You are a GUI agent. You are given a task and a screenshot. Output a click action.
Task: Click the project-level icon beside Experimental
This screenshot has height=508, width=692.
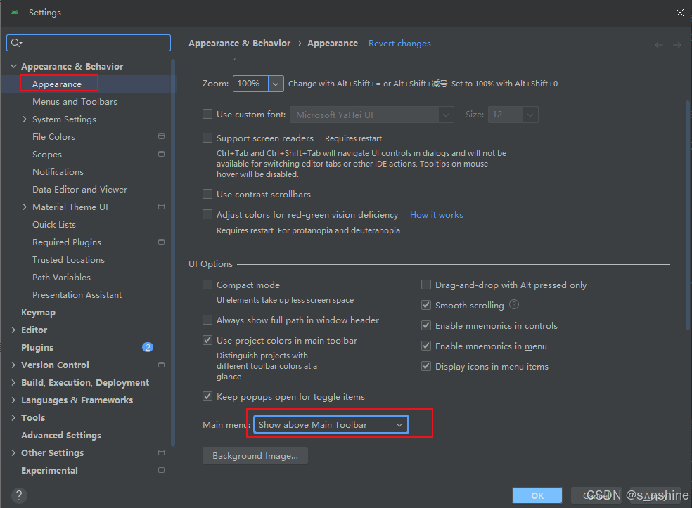162,471
